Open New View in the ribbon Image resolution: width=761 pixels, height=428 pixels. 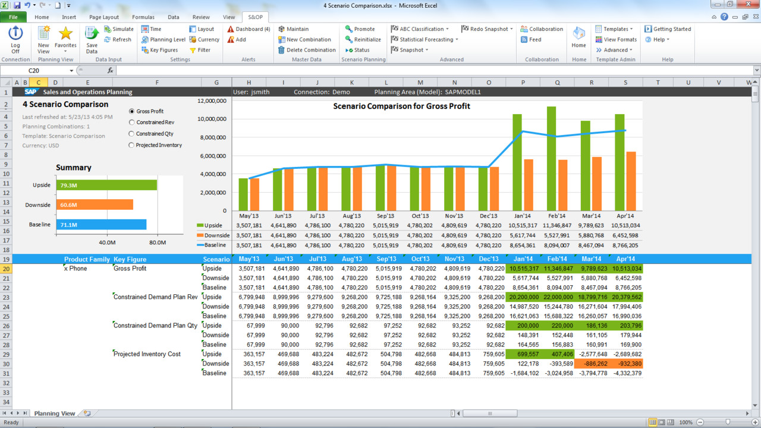tap(43, 40)
